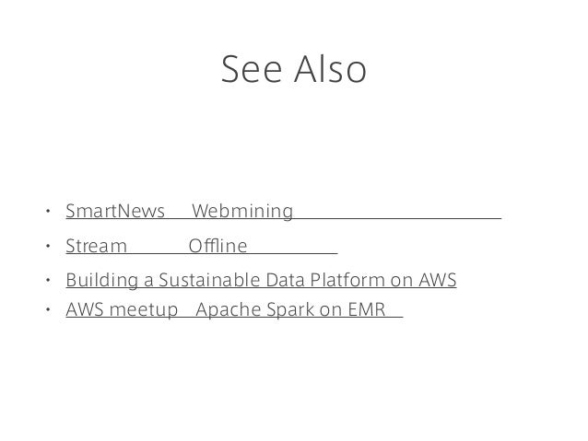The width and height of the screenshot is (588, 441).
Task: Click on EMR text in last link
Action: (x=352, y=310)
